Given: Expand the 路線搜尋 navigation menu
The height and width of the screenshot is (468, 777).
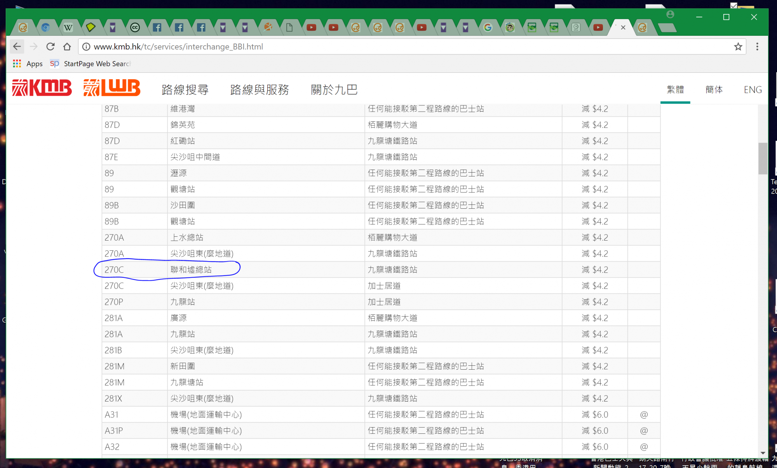Looking at the screenshot, I should pyautogui.click(x=185, y=90).
